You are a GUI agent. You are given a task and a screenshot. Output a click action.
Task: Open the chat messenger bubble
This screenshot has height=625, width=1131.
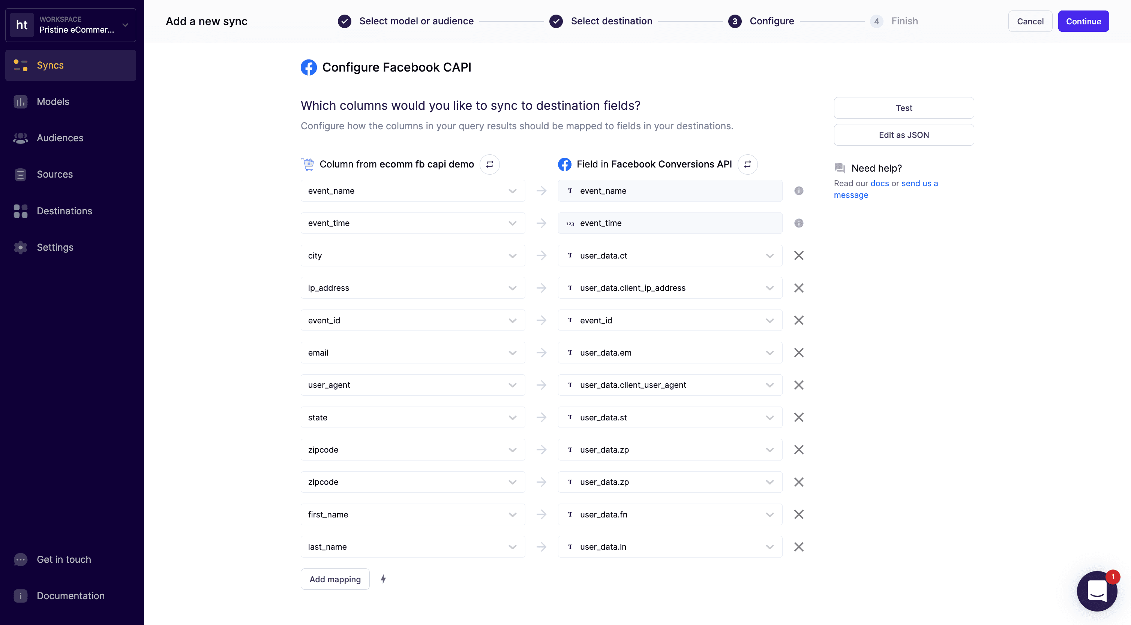(1096, 591)
